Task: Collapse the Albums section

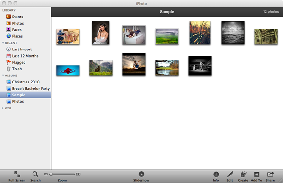Action: tap(3, 75)
